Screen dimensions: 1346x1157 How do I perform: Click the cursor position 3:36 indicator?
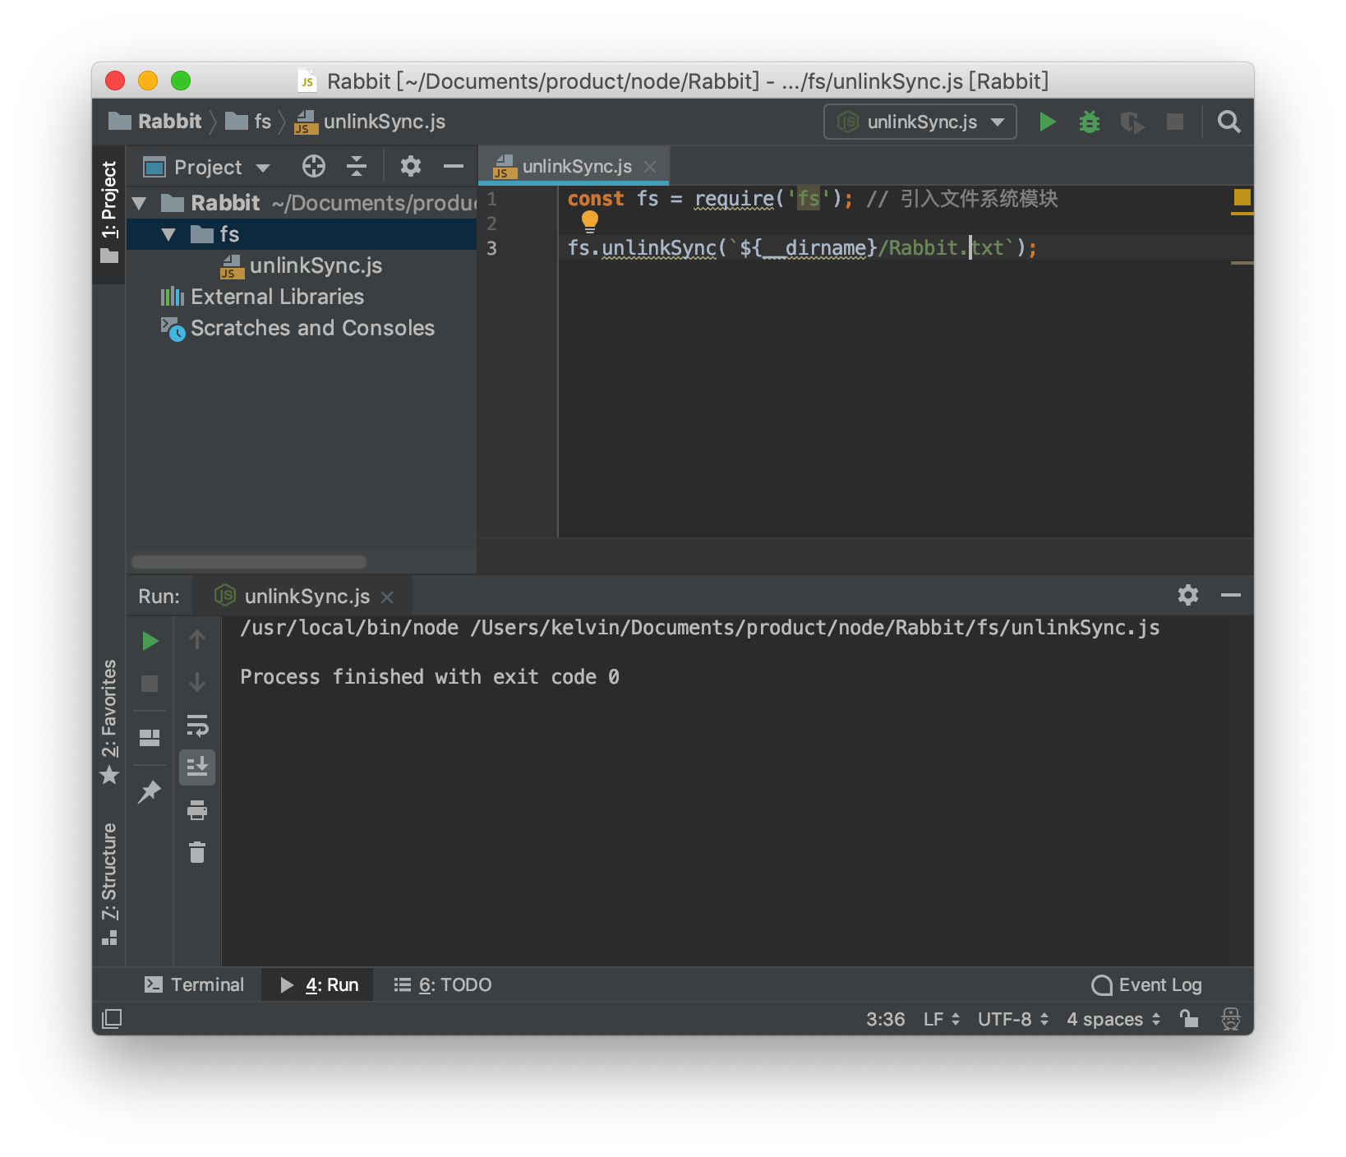coord(885,1019)
